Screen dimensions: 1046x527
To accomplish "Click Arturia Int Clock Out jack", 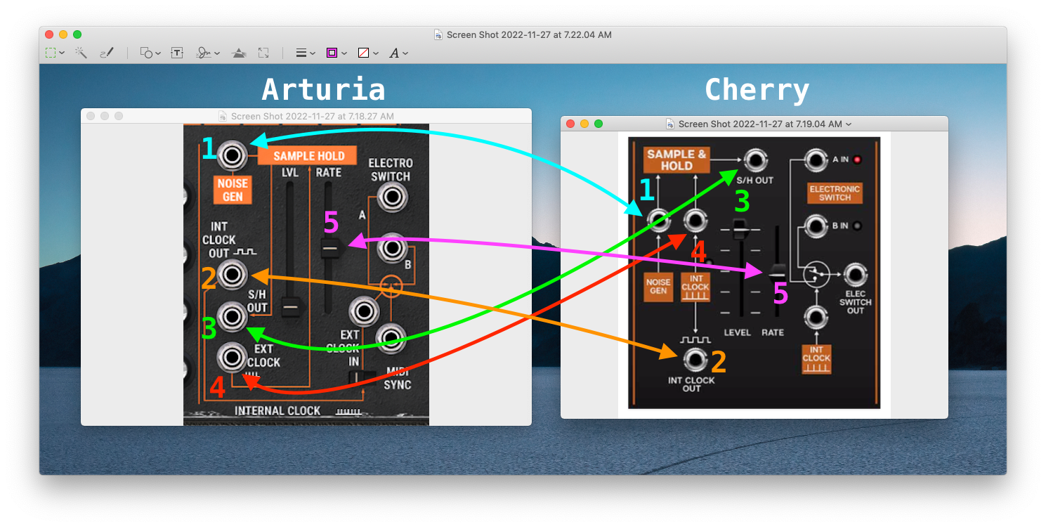I will [x=233, y=274].
